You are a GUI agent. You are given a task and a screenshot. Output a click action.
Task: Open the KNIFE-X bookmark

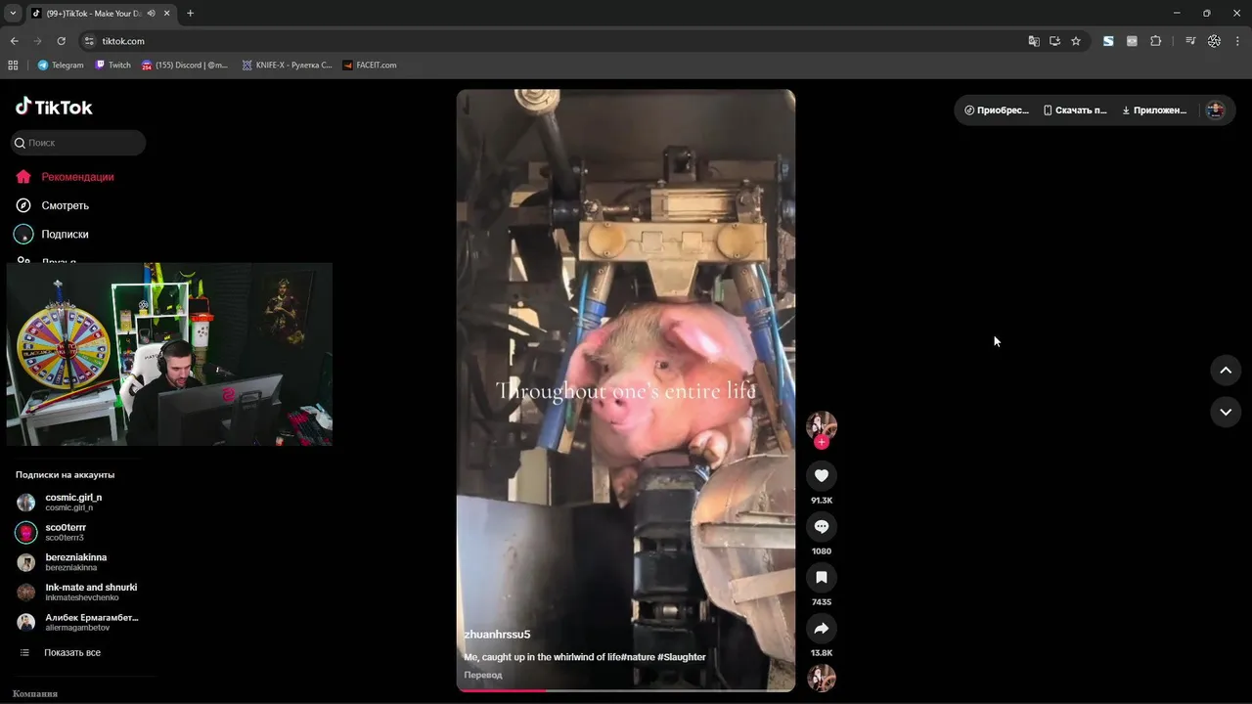287,66
